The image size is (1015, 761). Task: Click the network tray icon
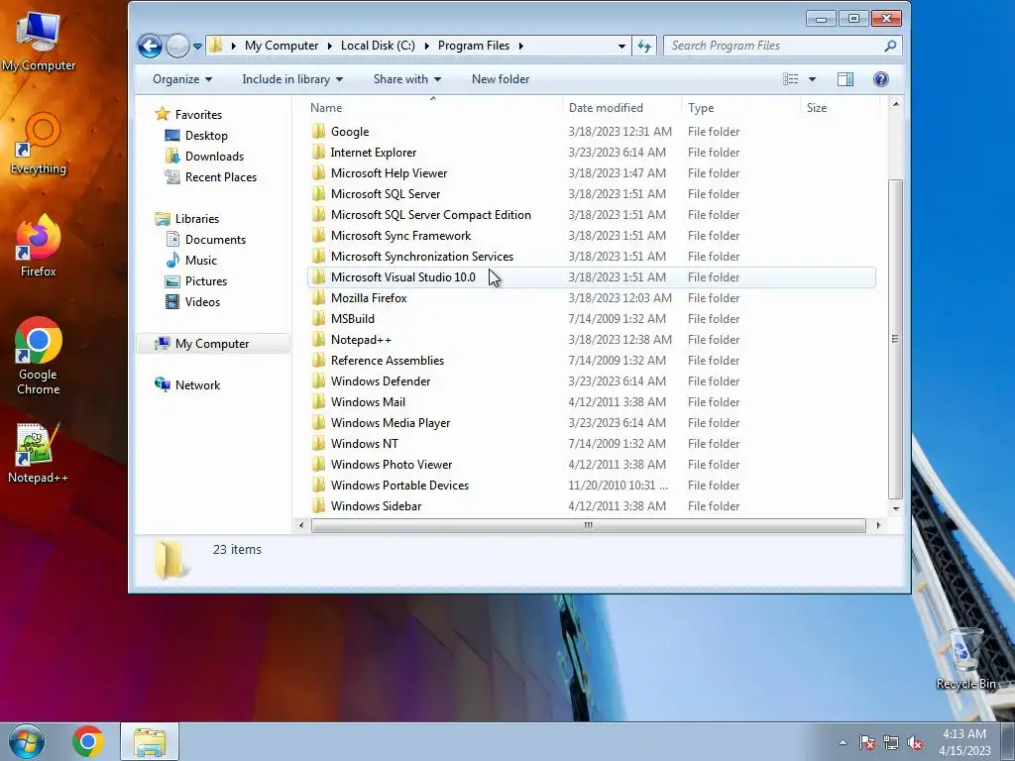891,742
